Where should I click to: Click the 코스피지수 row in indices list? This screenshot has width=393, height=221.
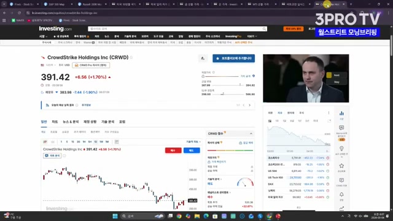click(x=298, y=158)
